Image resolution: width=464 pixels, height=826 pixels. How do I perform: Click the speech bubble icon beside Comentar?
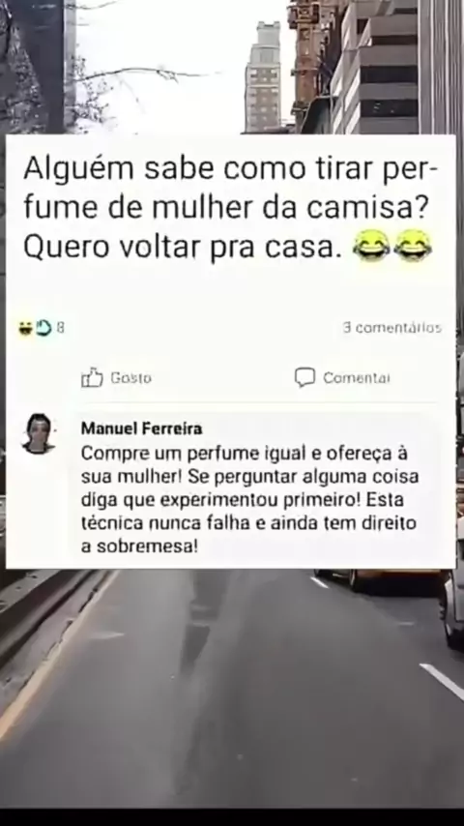[304, 377]
